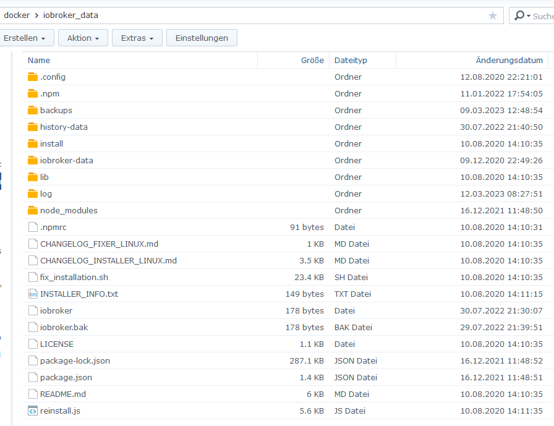This screenshot has height=426, width=554.
Task: Click the 91 bytes size value
Action: [307, 227]
